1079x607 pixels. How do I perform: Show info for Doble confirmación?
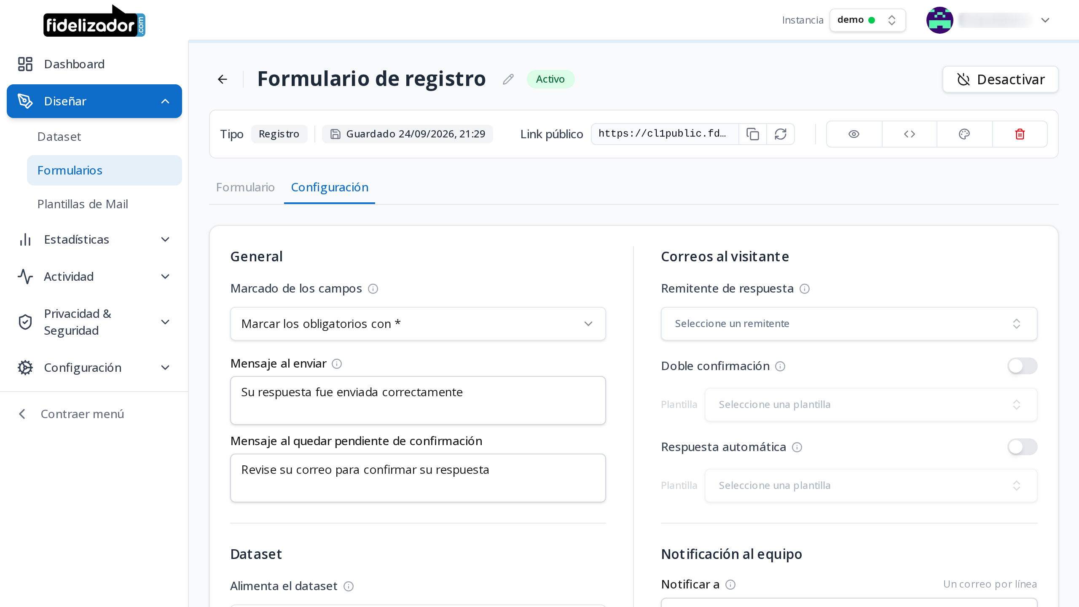780,366
